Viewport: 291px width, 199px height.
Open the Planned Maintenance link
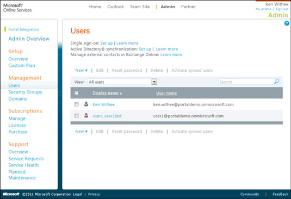click(x=22, y=175)
